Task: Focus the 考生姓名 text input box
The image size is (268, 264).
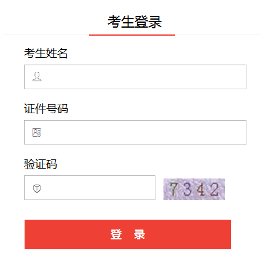Action: pos(135,77)
